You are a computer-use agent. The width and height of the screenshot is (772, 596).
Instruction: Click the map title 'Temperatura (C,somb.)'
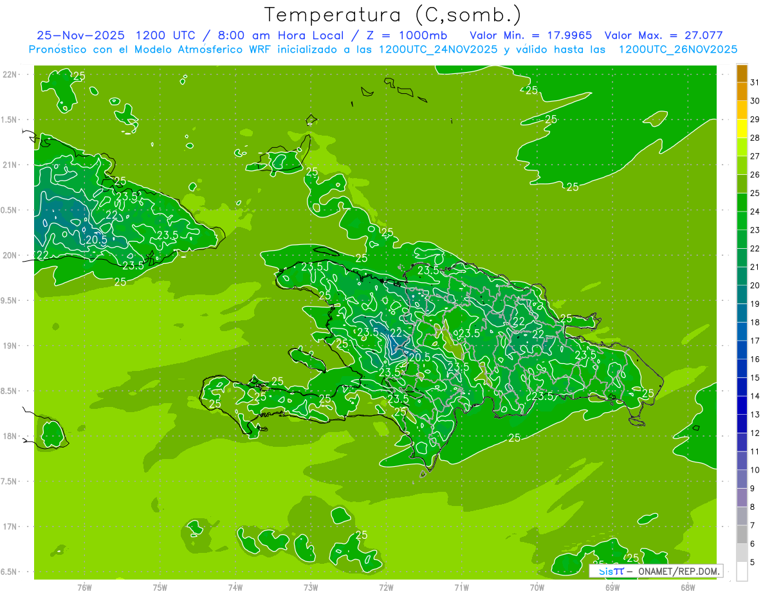392,14
